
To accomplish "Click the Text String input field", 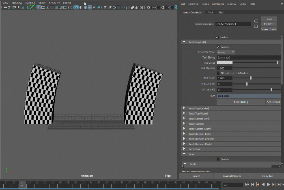I will (248, 58).
